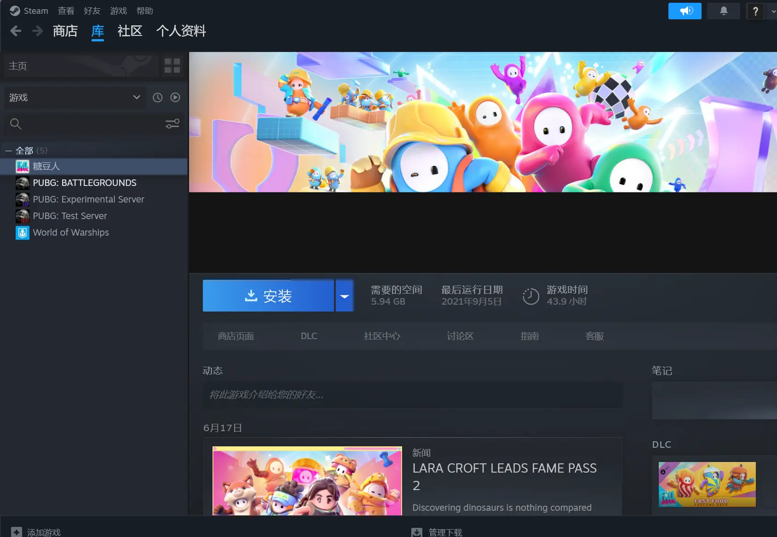Open the install options dropdown arrow

[x=344, y=296]
